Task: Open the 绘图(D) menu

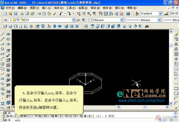Action: [83, 8]
